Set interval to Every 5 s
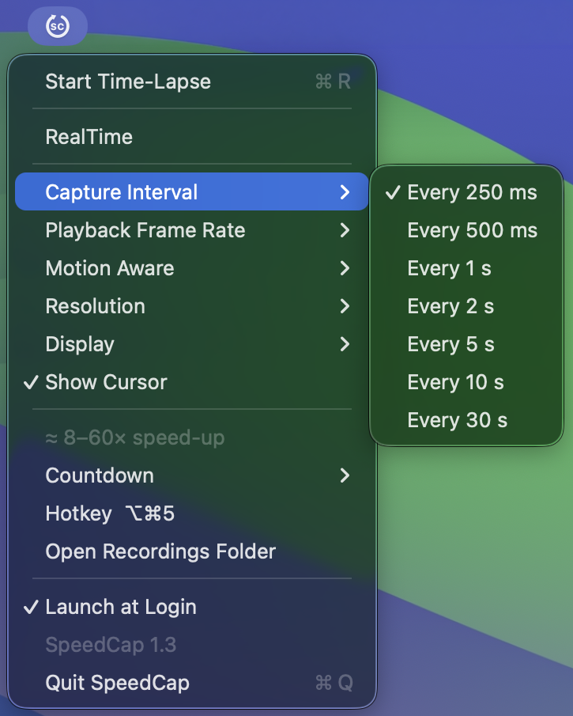This screenshot has height=716, width=573. pos(466,344)
